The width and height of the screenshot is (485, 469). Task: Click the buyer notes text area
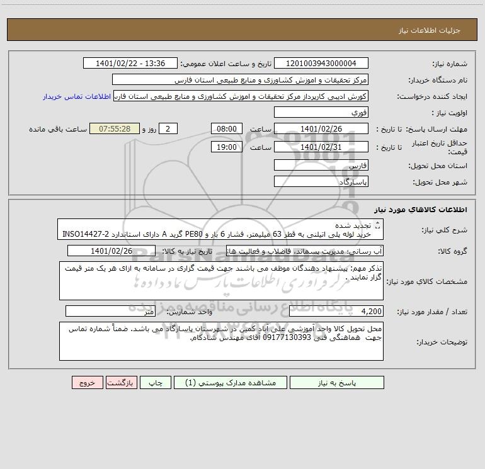tap(221, 341)
